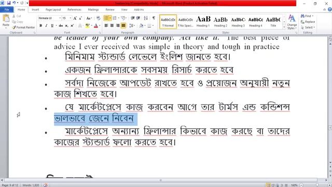
Task: Center the text alignment
Action: pos(112,25)
